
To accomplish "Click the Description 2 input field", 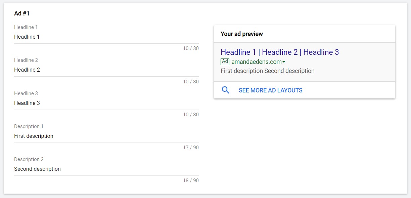I will (x=106, y=169).
